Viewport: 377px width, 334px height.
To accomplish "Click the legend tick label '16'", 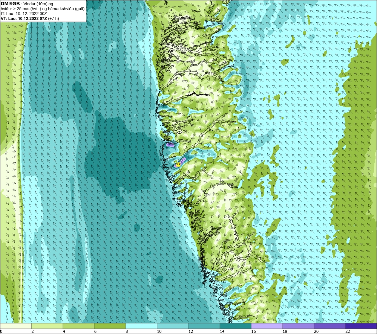I will pyautogui.click(x=253, y=331).
